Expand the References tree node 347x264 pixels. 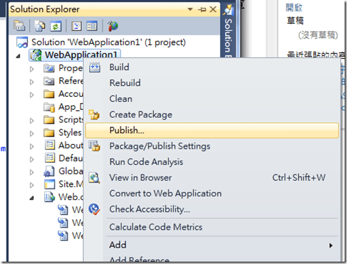click(x=32, y=82)
